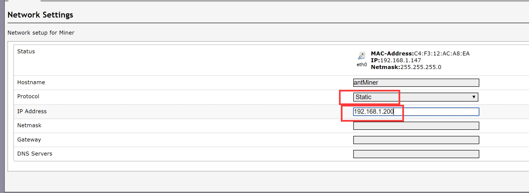Click the Protocol row label
The height and width of the screenshot is (193, 529).
[28, 96]
